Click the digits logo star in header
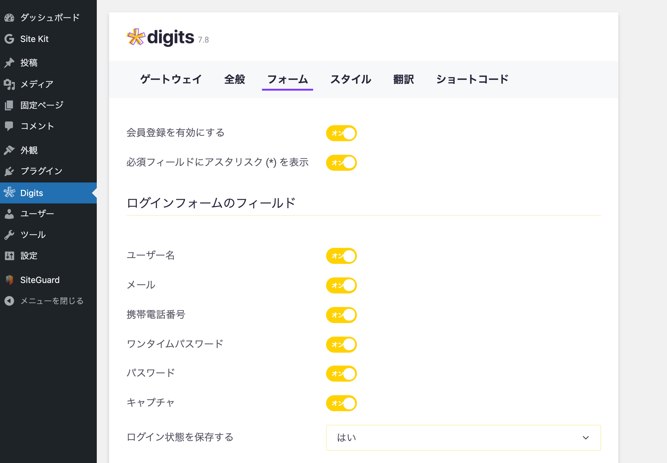Viewport: 667px width, 463px height. (136, 37)
